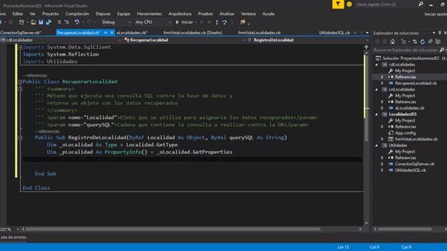Click the green Start debugging arrow
This screenshot has height=251, width=447.
[x=177, y=22]
